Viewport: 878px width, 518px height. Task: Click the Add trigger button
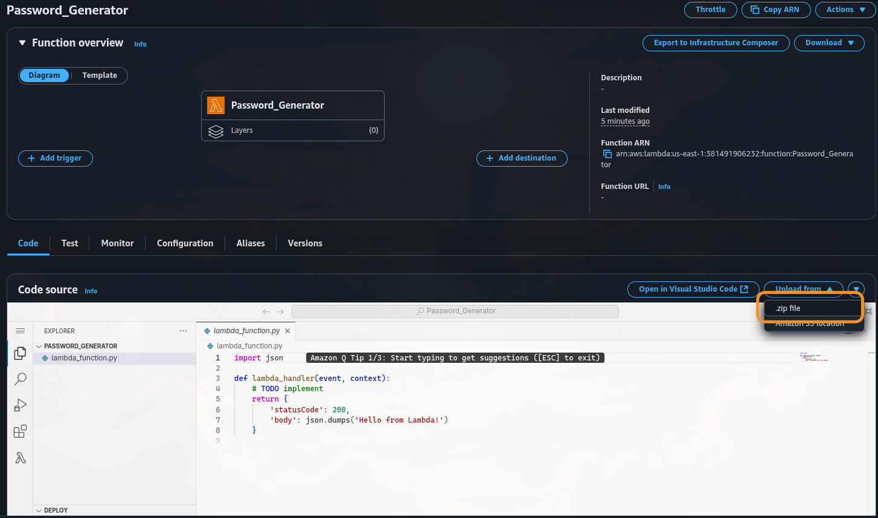pos(55,158)
